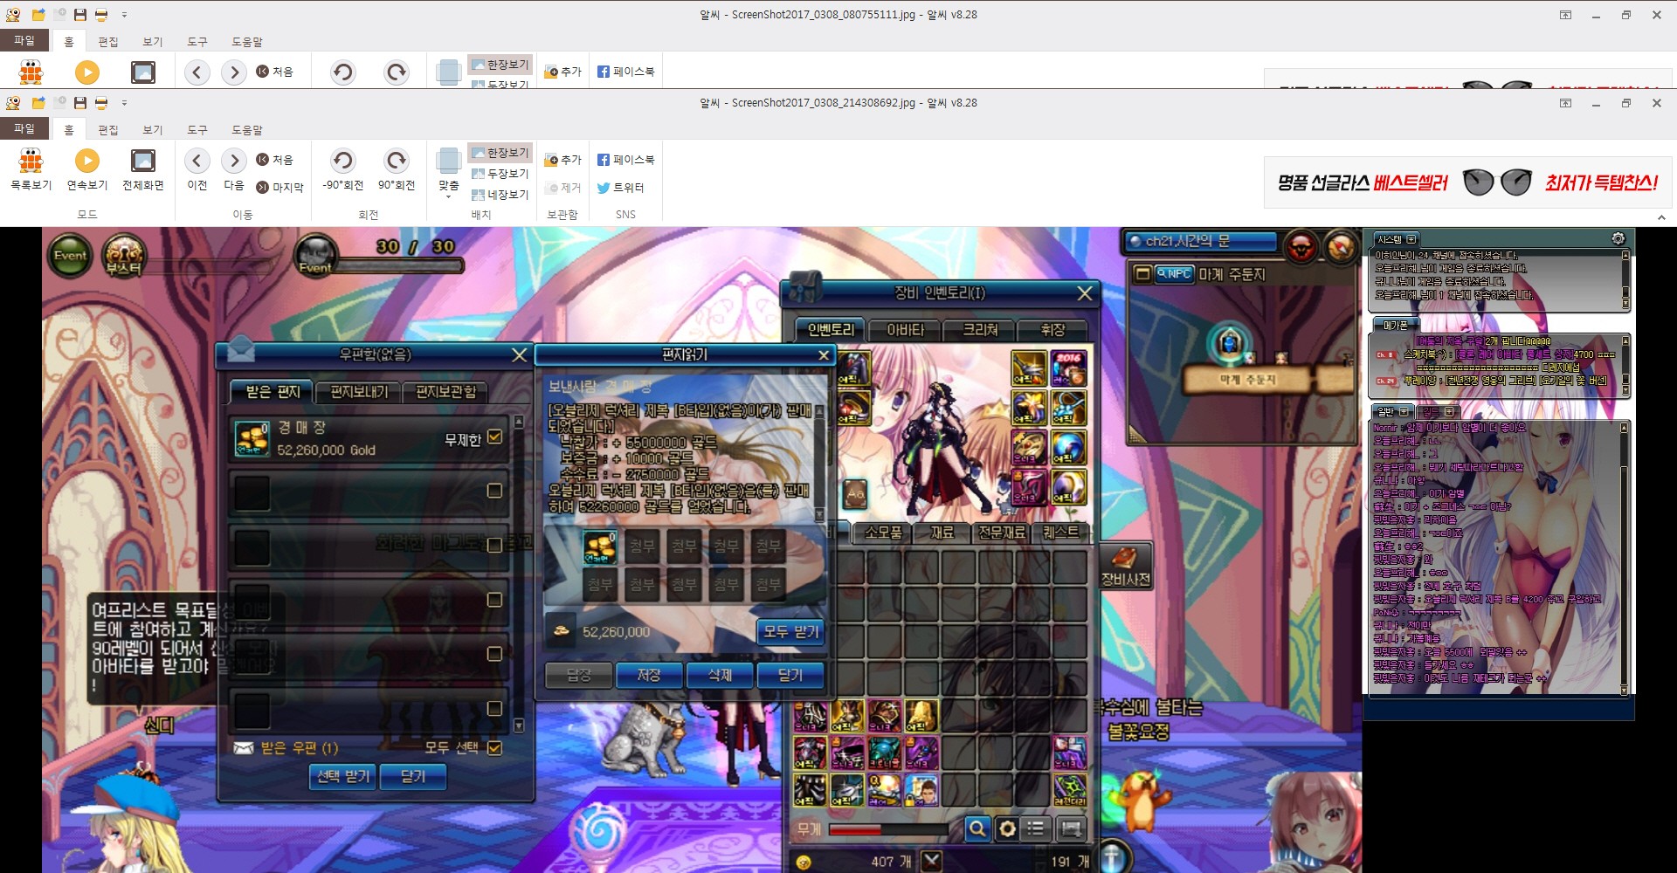Click print icon in front window quick toolbar
Image resolution: width=1677 pixels, height=873 pixels.
click(x=101, y=103)
